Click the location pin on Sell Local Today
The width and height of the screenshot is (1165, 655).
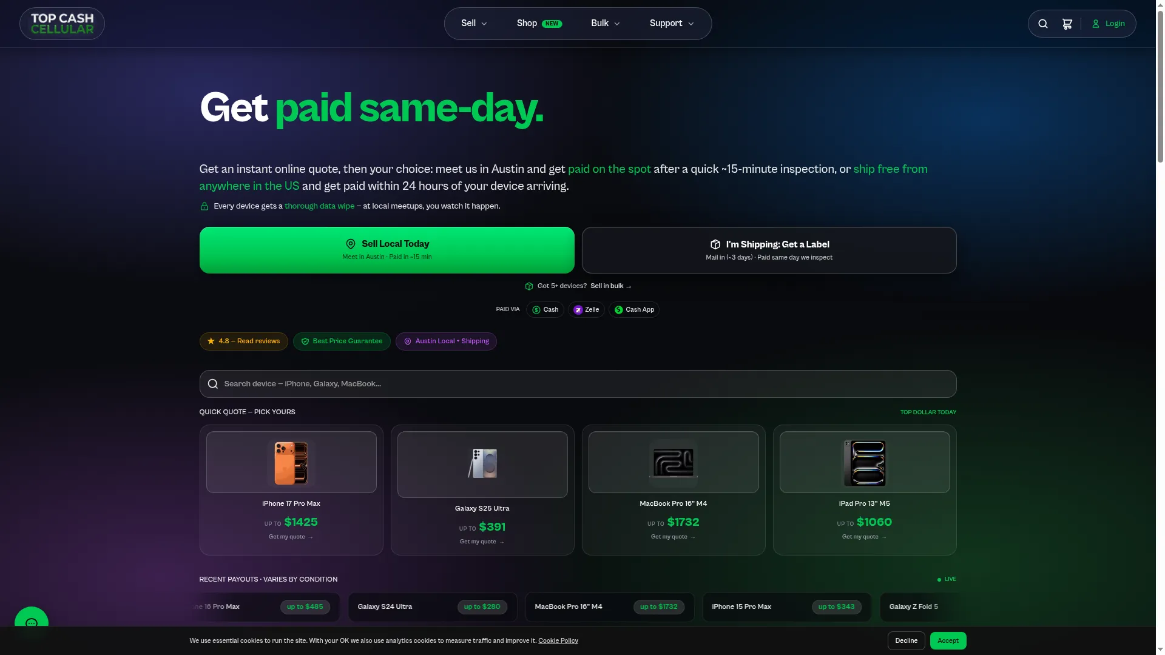[x=351, y=244]
